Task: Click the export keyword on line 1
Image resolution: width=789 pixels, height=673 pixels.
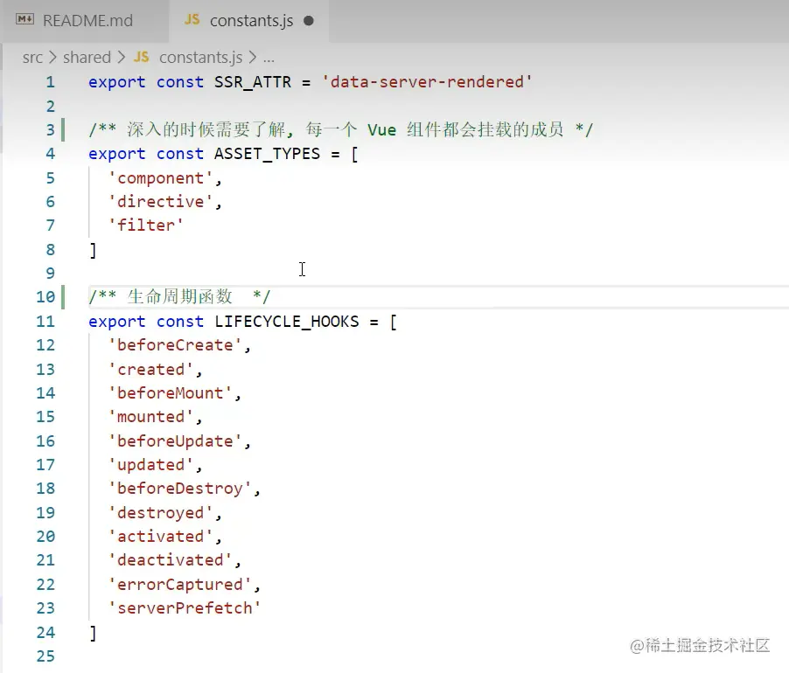Action: [116, 82]
